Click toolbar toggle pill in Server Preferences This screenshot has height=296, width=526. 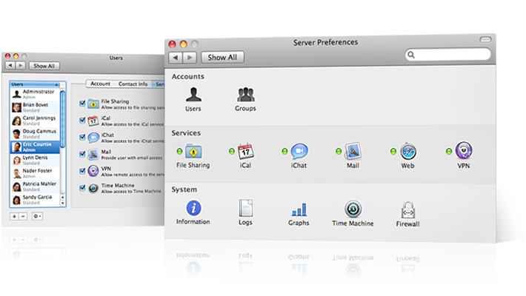[x=485, y=39]
